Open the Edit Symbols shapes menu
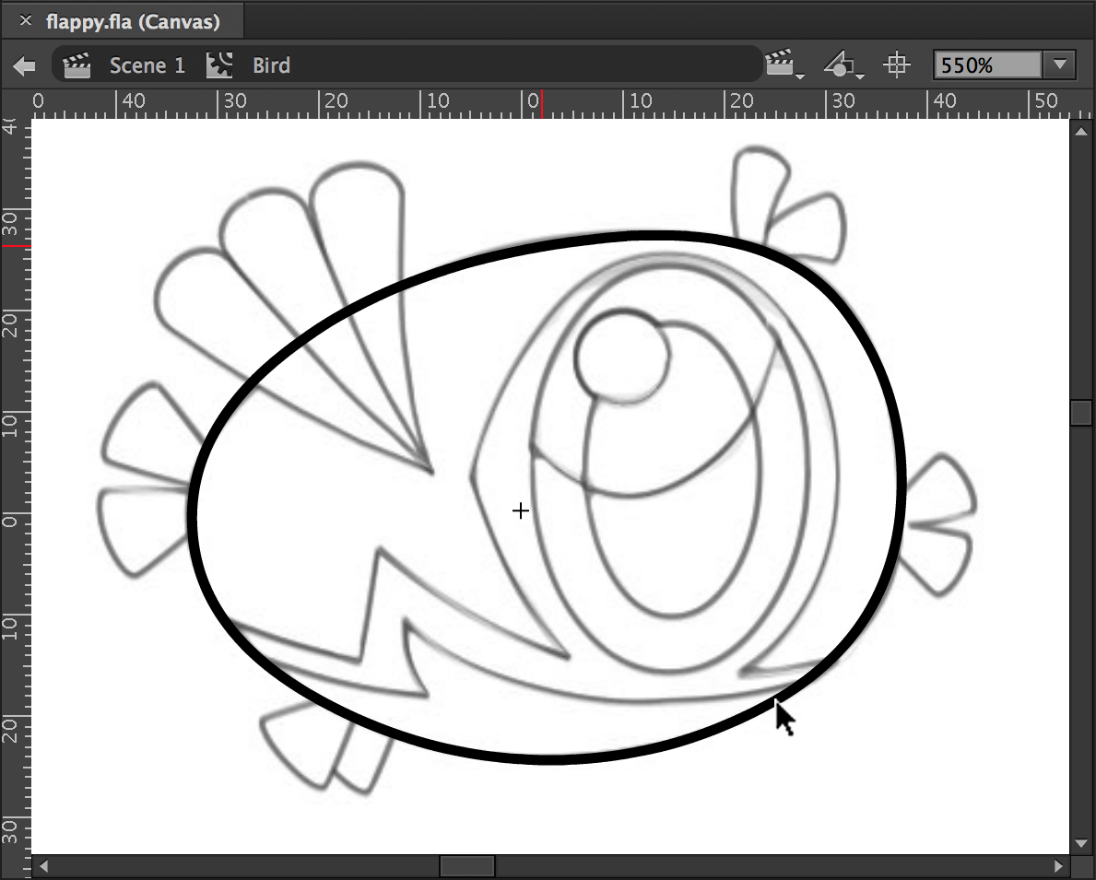This screenshot has height=880, width=1096. (842, 65)
